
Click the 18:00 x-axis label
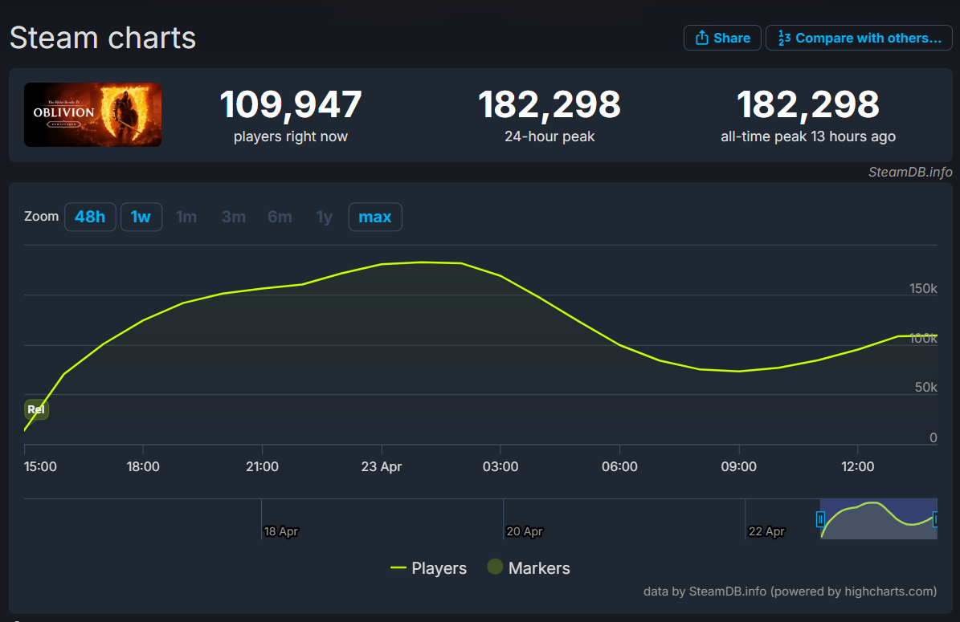[143, 466]
